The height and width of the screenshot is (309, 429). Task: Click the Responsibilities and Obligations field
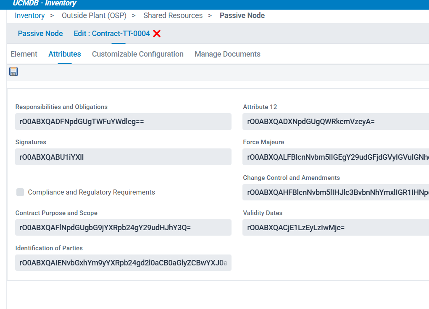(123, 122)
